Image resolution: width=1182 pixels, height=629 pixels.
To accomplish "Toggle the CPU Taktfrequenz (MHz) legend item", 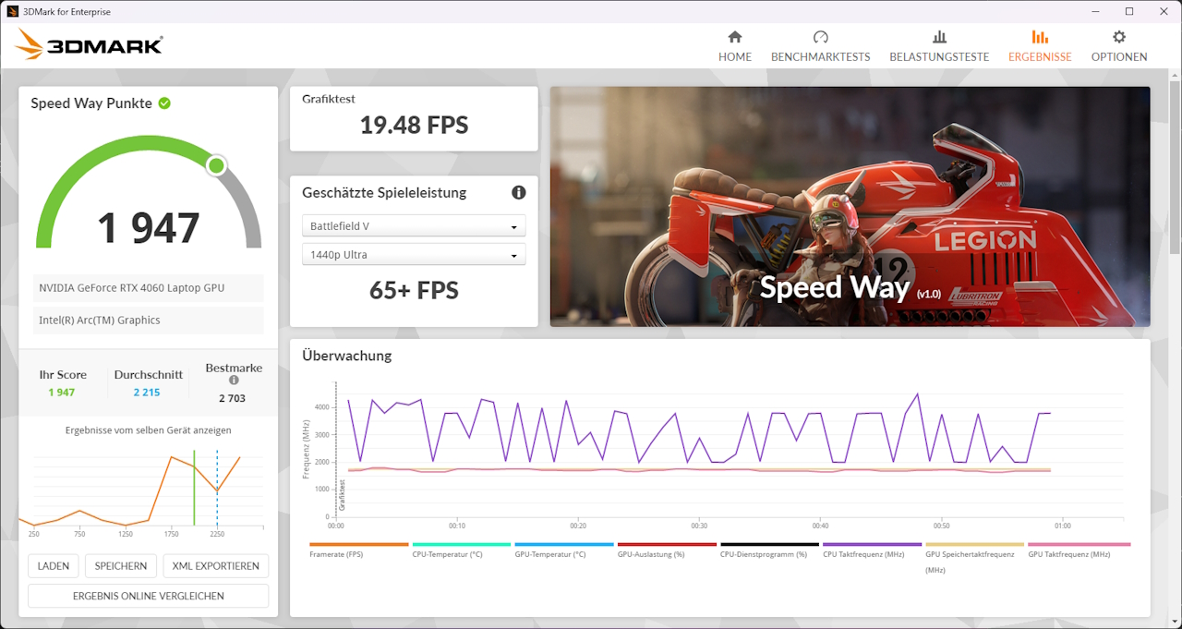I will click(871, 550).
